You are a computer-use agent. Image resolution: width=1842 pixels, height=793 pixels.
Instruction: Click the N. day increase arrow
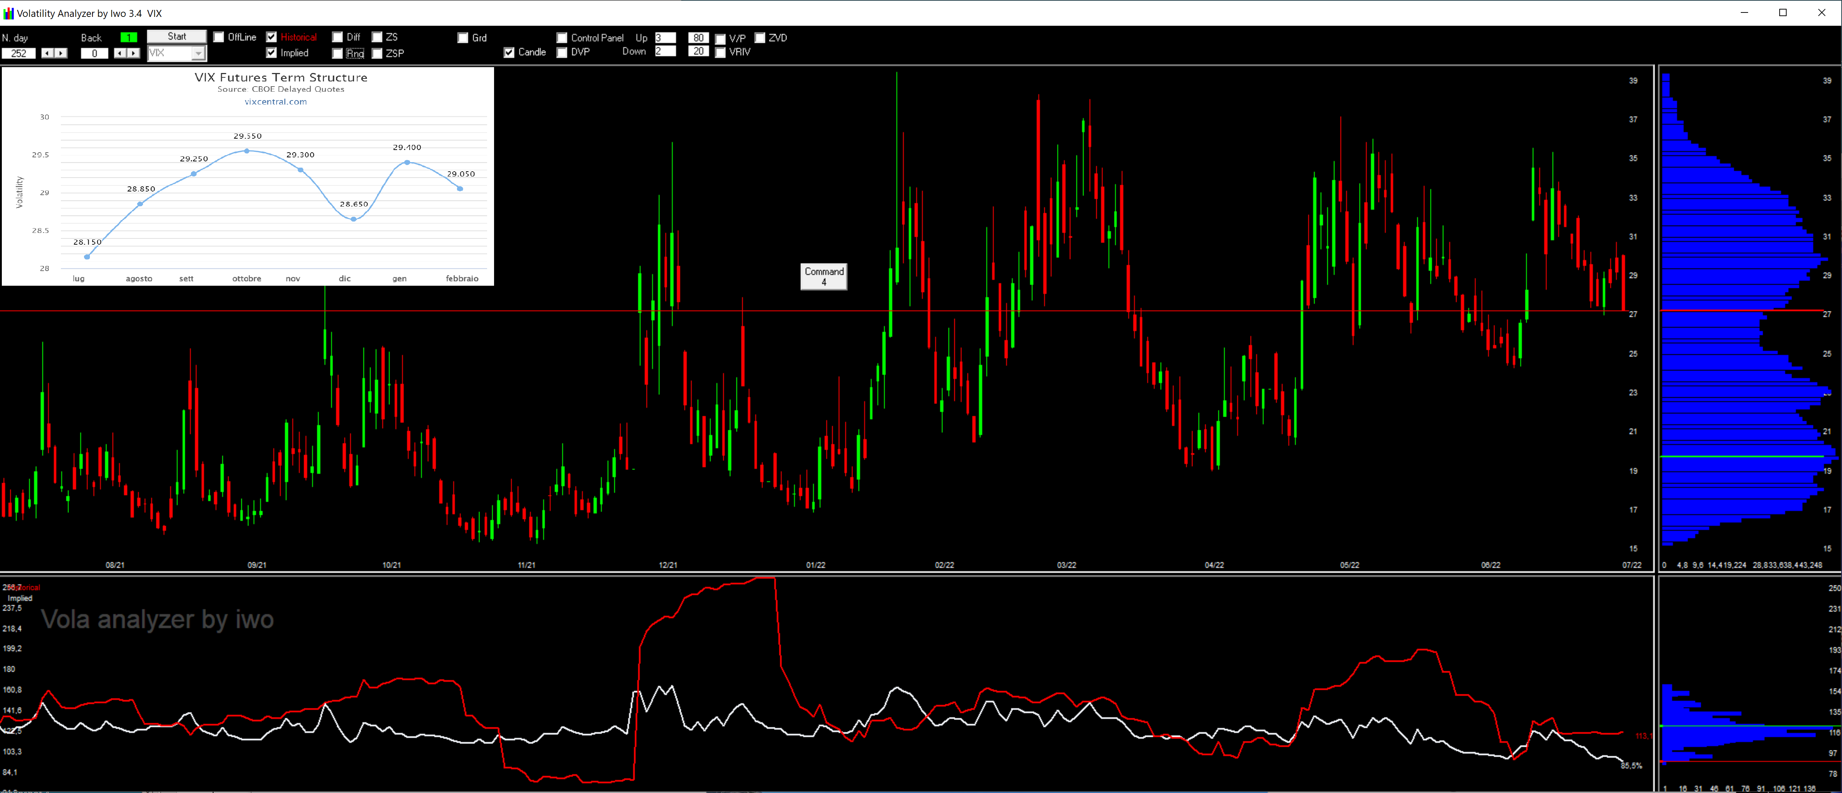[61, 54]
